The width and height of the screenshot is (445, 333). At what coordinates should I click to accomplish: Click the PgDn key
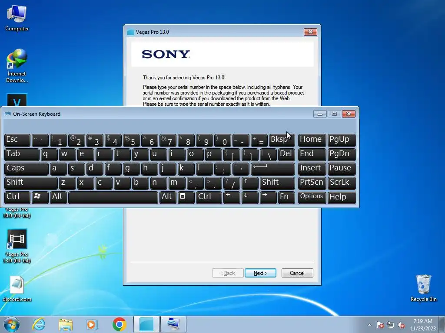coord(342,154)
